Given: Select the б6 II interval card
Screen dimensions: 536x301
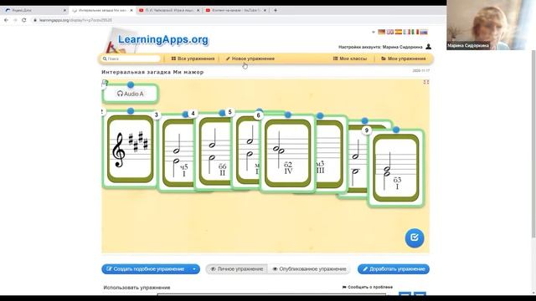Looking at the screenshot, I should (214, 153).
